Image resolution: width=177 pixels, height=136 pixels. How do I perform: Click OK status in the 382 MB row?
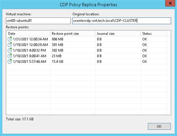tap(145, 51)
